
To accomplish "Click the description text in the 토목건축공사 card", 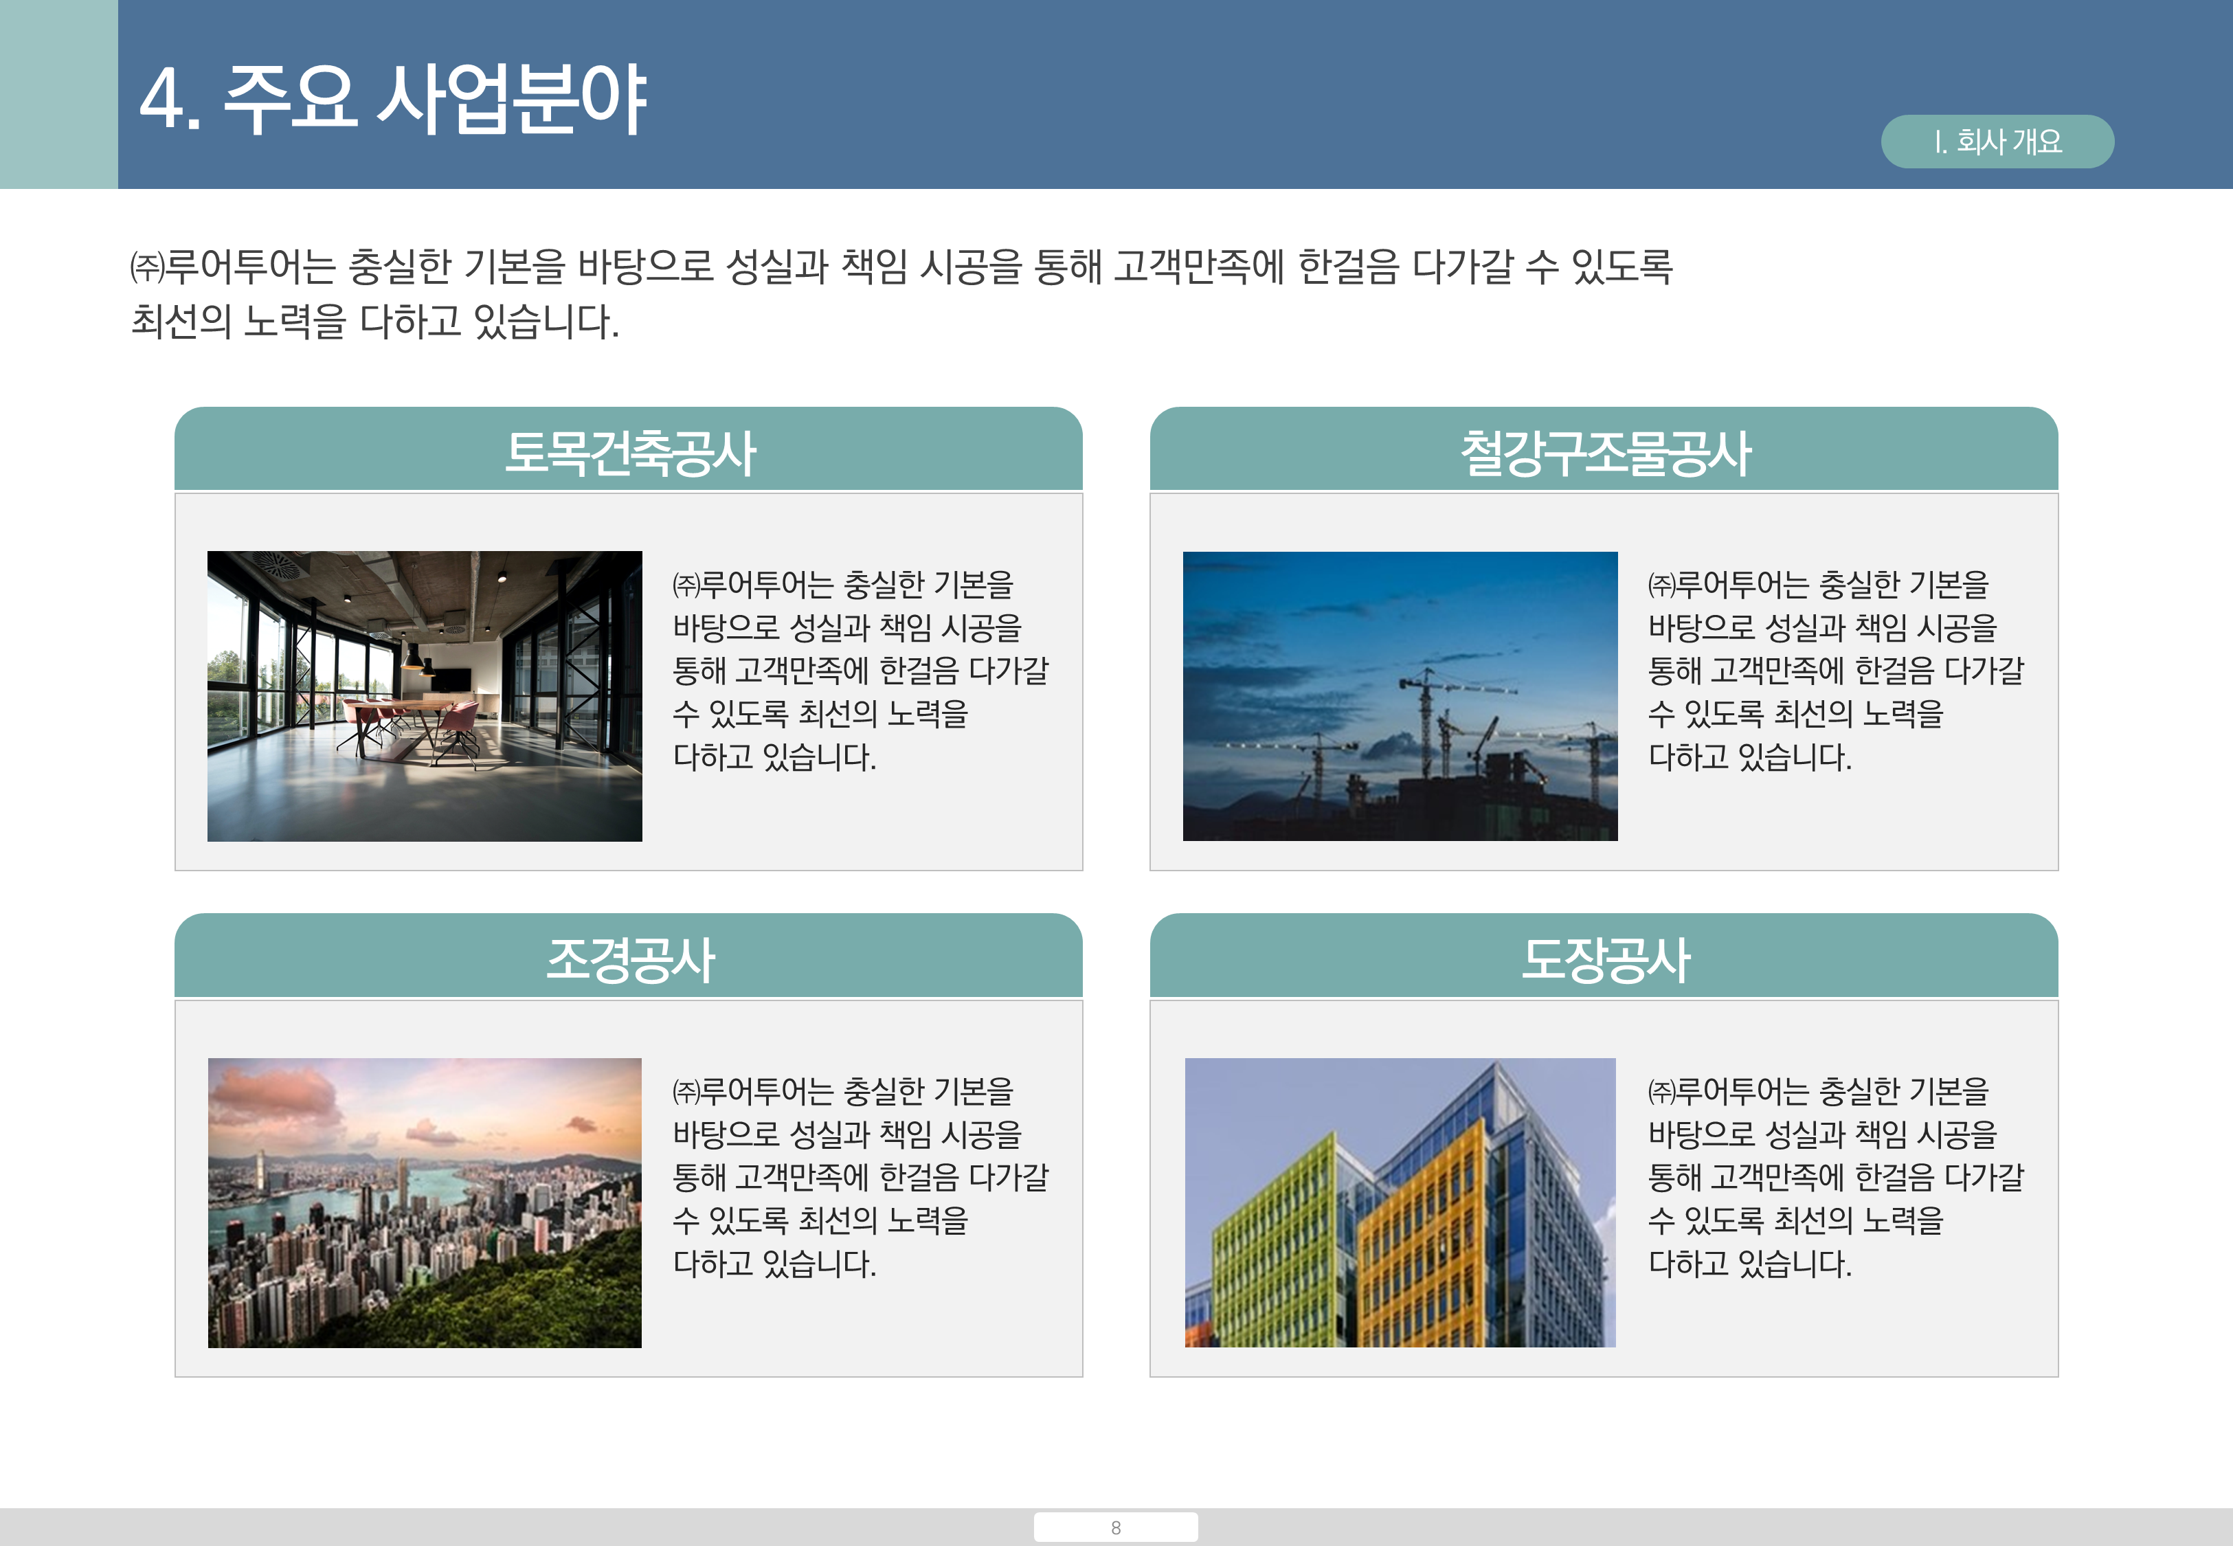I will (x=861, y=671).
